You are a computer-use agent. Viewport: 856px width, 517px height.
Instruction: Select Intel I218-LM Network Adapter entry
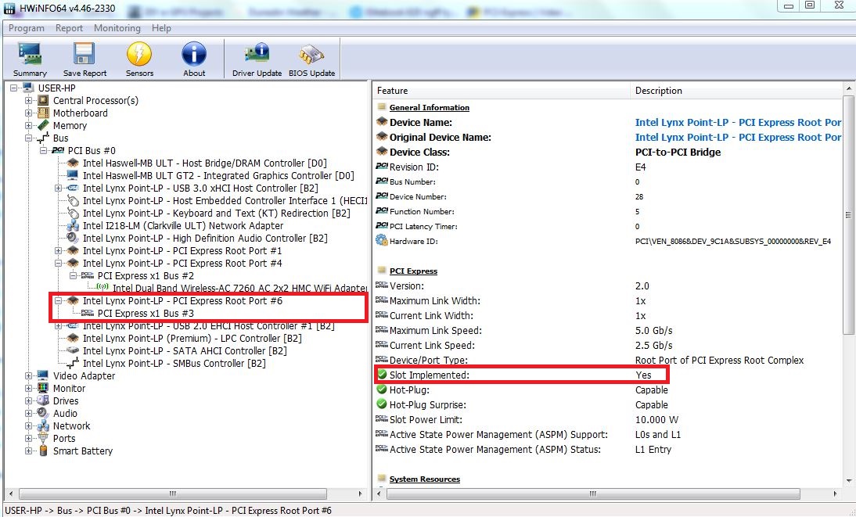click(x=183, y=225)
